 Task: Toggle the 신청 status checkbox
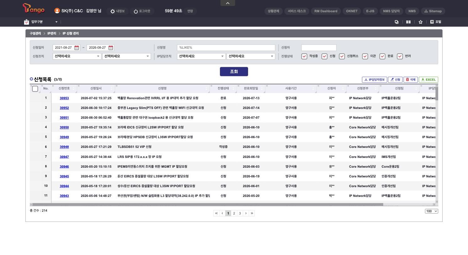[x=324, y=56]
